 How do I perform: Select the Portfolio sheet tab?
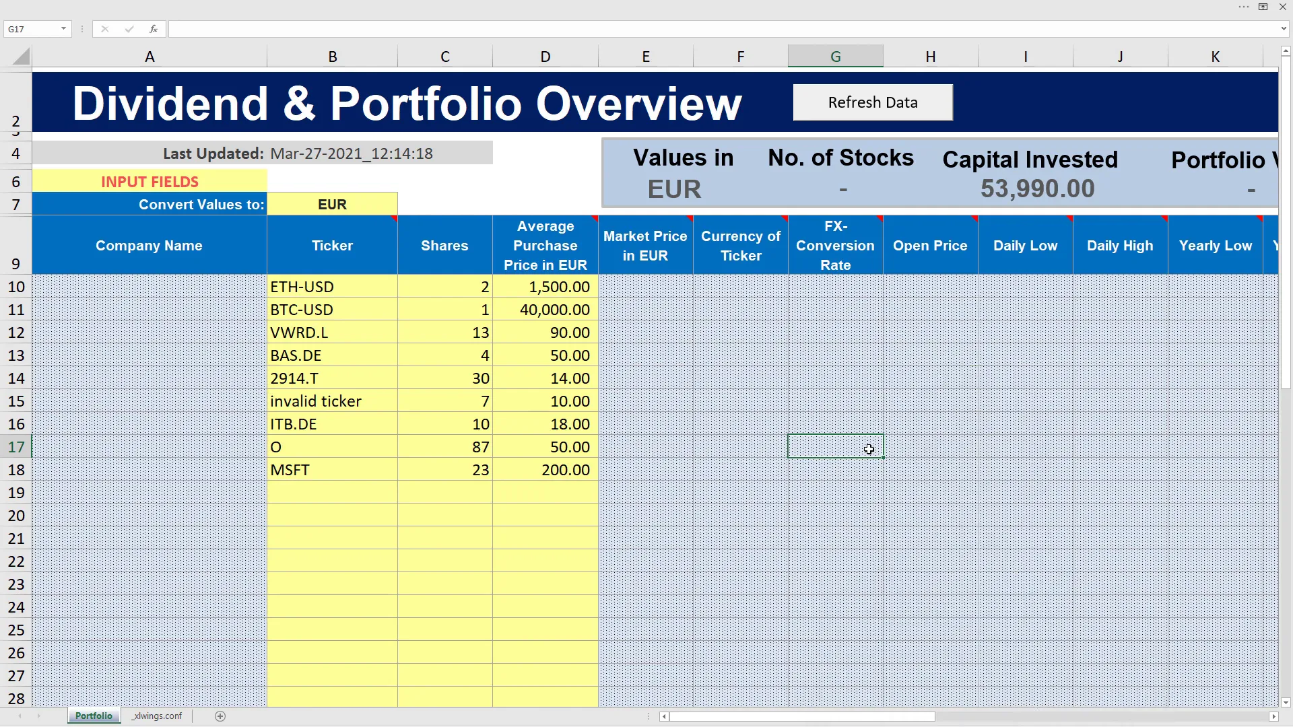[94, 716]
